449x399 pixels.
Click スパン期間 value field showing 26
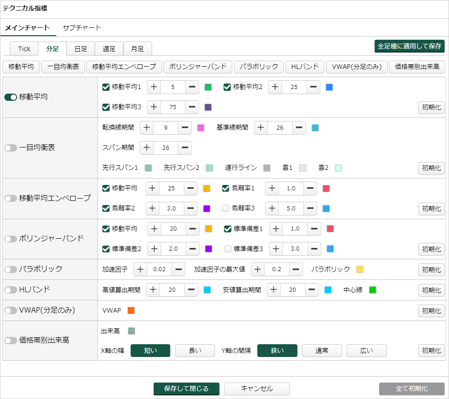point(166,148)
